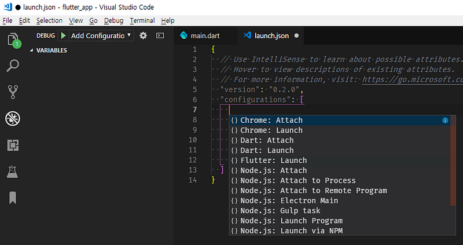Open the Test beaker icon
Viewport: 463px width, 245px height.
13,171
